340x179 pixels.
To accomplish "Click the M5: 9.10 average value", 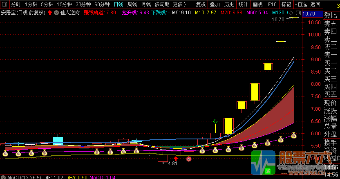I will [x=181, y=13].
